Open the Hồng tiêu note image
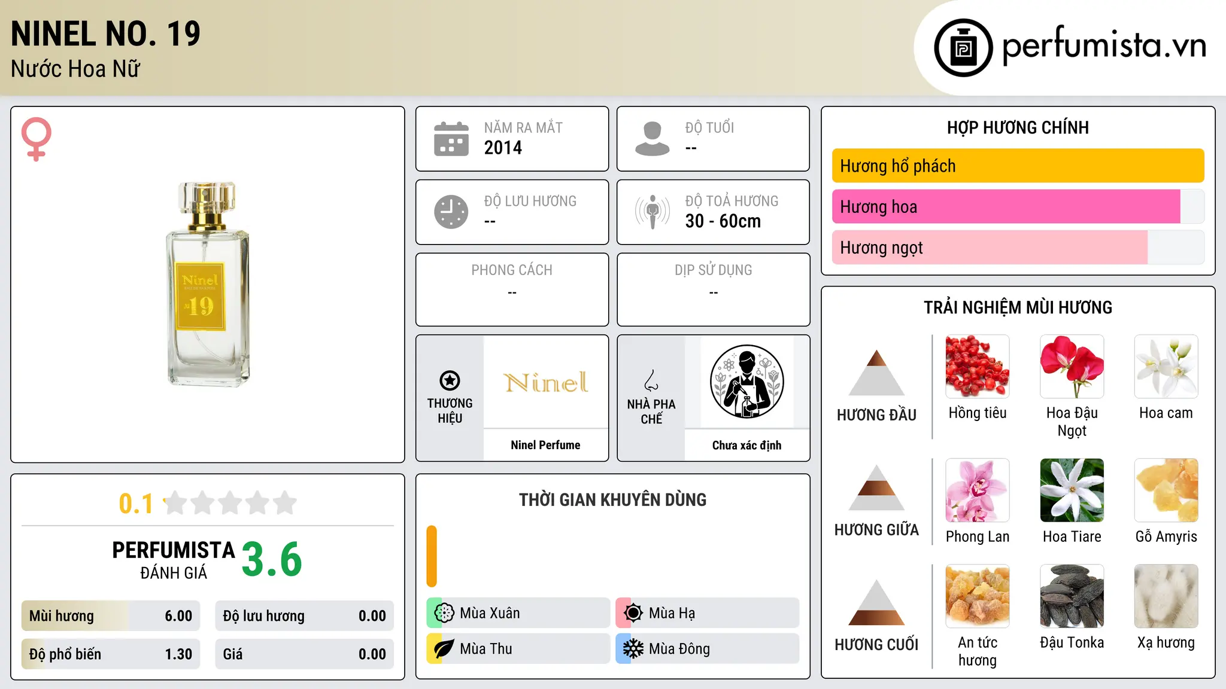The width and height of the screenshot is (1226, 689). click(978, 367)
